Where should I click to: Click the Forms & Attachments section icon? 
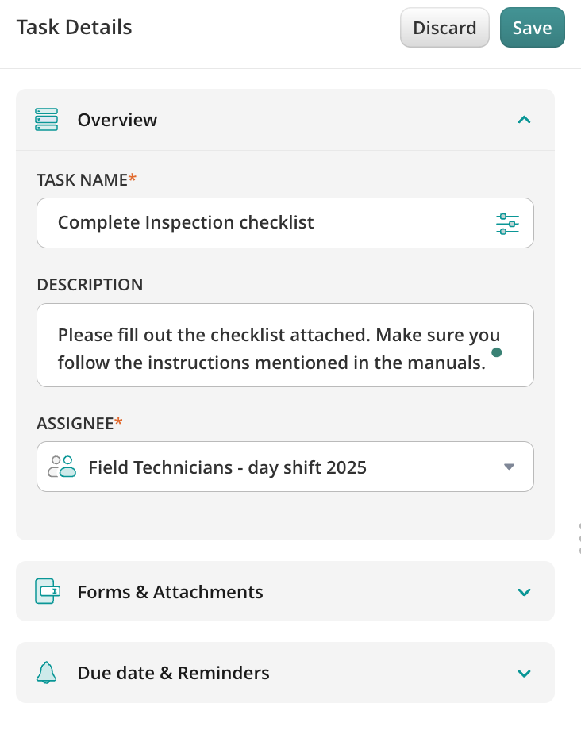tap(48, 592)
